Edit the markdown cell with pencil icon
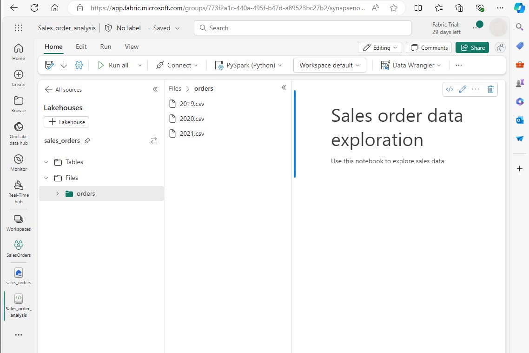Screen dimensions: 529x353 463,89
